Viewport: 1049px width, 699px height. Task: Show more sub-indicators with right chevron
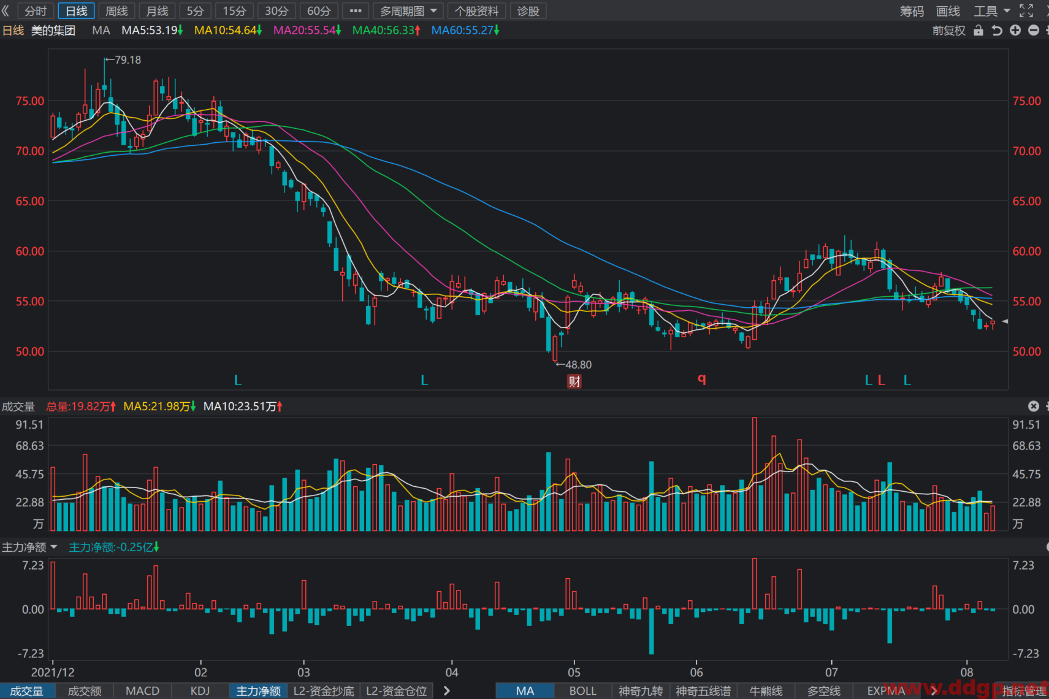447,691
